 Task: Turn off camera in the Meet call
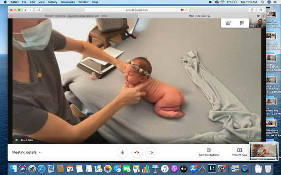coord(151,152)
